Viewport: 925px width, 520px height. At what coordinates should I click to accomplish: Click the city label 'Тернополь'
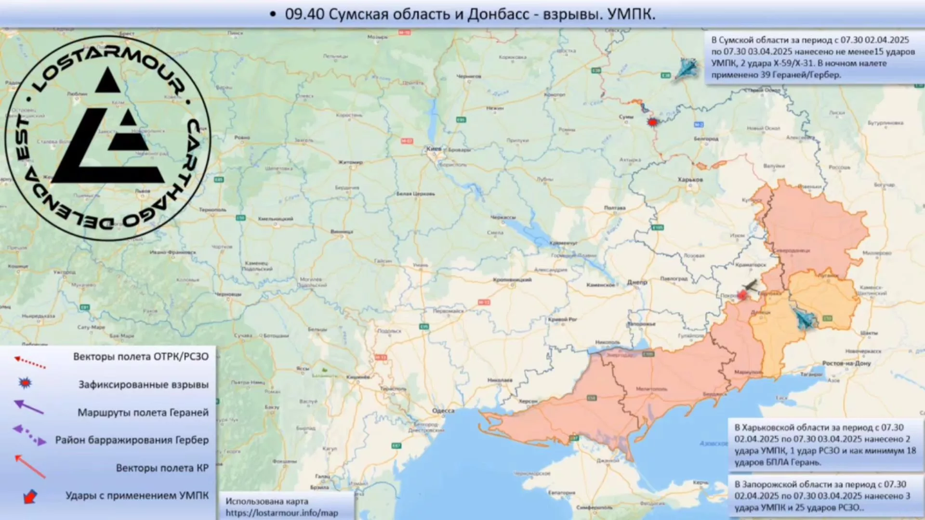[212, 210]
